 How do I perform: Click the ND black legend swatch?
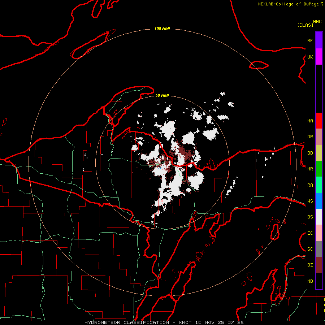319,281
